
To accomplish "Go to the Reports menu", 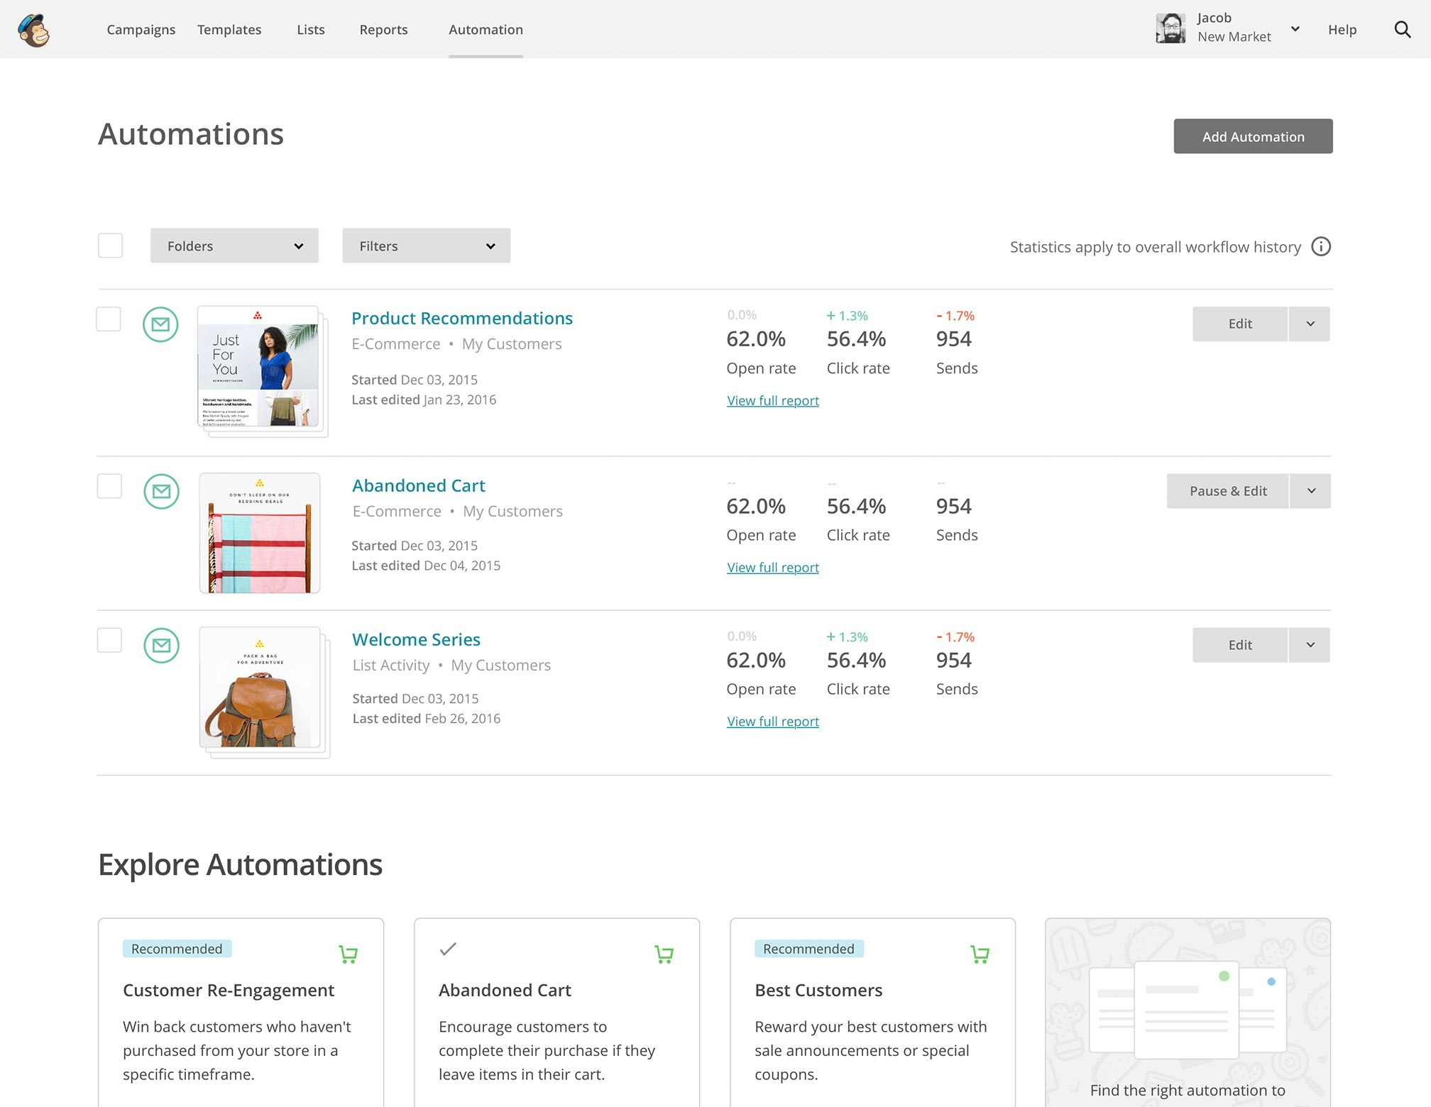I will pyautogui.click(x=383, y=30).
